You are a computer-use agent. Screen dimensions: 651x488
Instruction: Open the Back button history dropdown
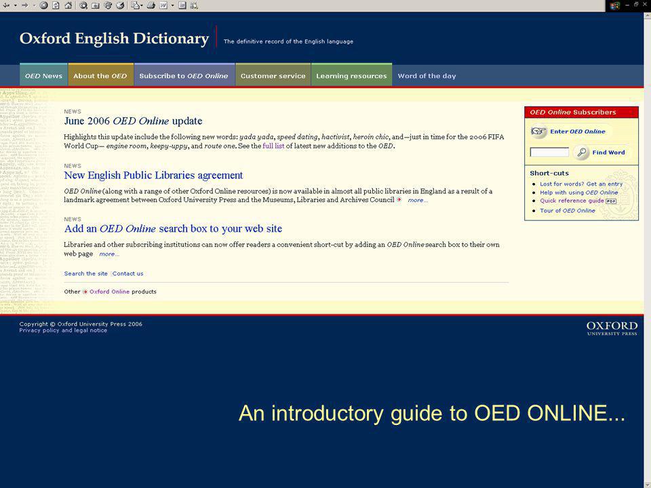pyautogui.click(x=16, y=5)
